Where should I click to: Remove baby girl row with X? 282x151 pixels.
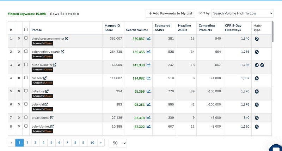(x=19, y=104)
